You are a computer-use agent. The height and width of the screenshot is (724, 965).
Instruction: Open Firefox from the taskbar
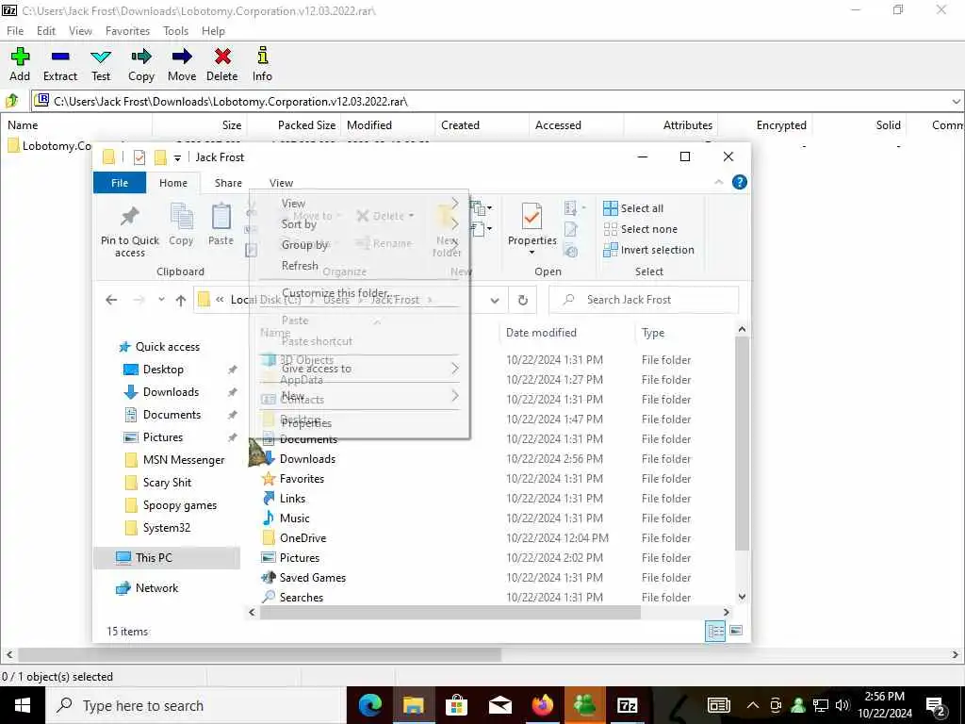coord(542,705)
